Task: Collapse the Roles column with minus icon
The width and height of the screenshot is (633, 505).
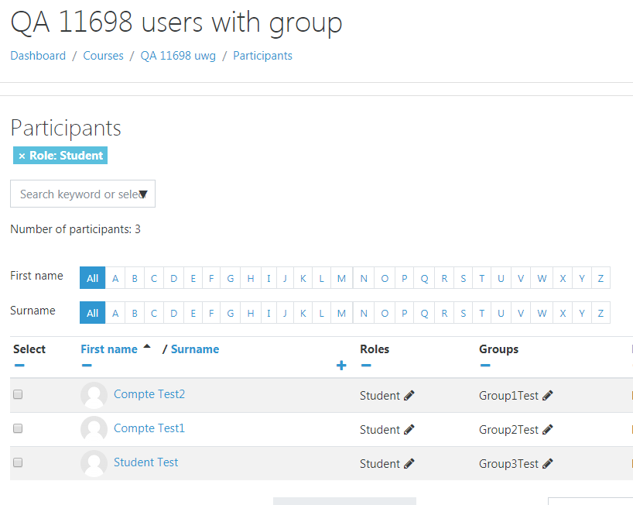Action: [366, 366]
